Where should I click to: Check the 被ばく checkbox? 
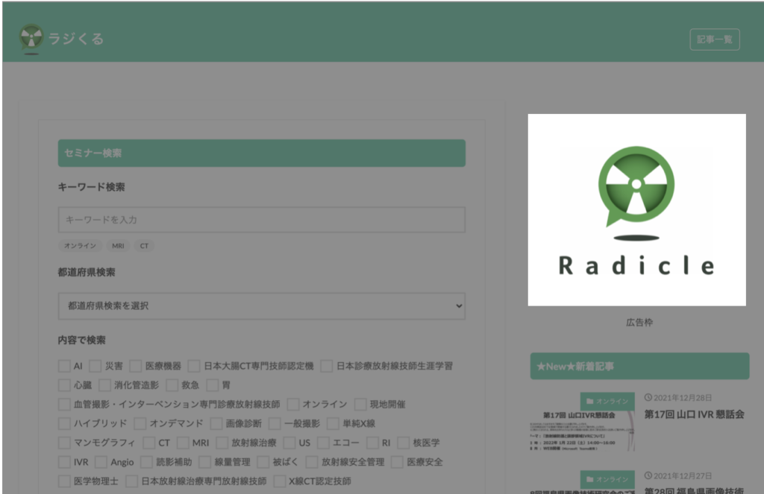coord(263,462)
